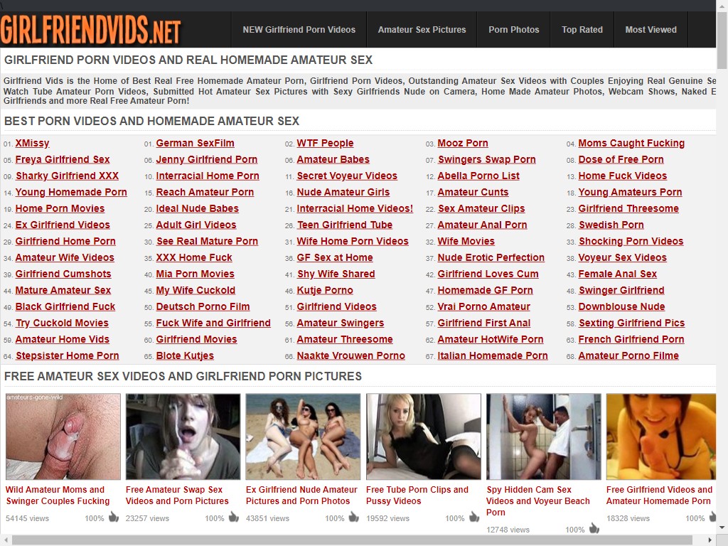
Task: Click the WTF People link
Action: tap(325, 143)
